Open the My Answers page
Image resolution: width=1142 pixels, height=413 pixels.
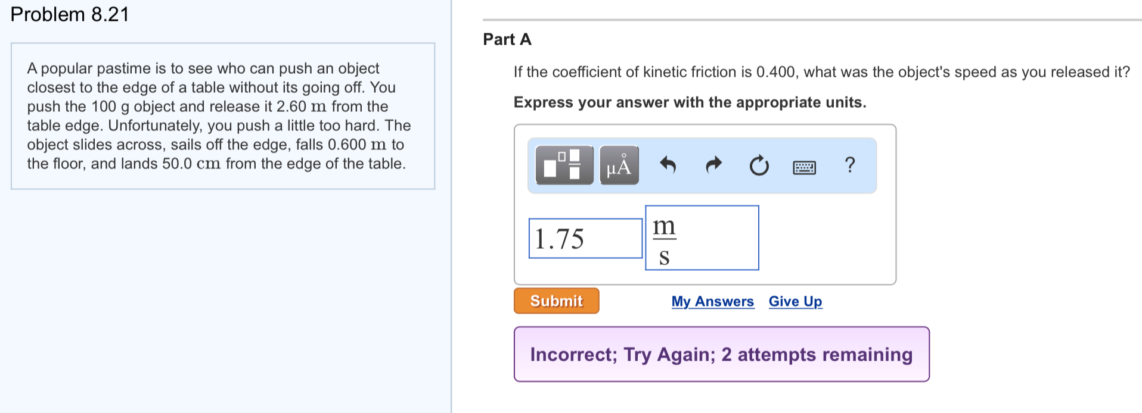pyautogui.click(x=712, y=301)
